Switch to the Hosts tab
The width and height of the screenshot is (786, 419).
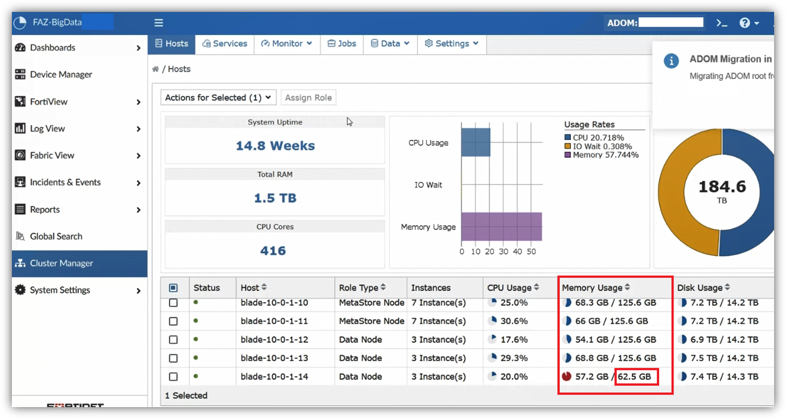(x=171, y=43)
